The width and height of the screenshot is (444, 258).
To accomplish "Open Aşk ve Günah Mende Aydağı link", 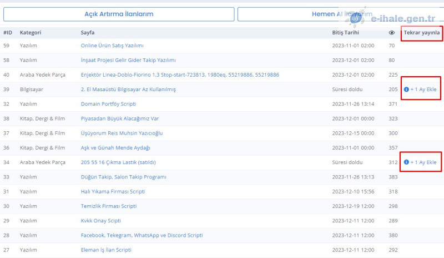I will click(x=115, y=147).
